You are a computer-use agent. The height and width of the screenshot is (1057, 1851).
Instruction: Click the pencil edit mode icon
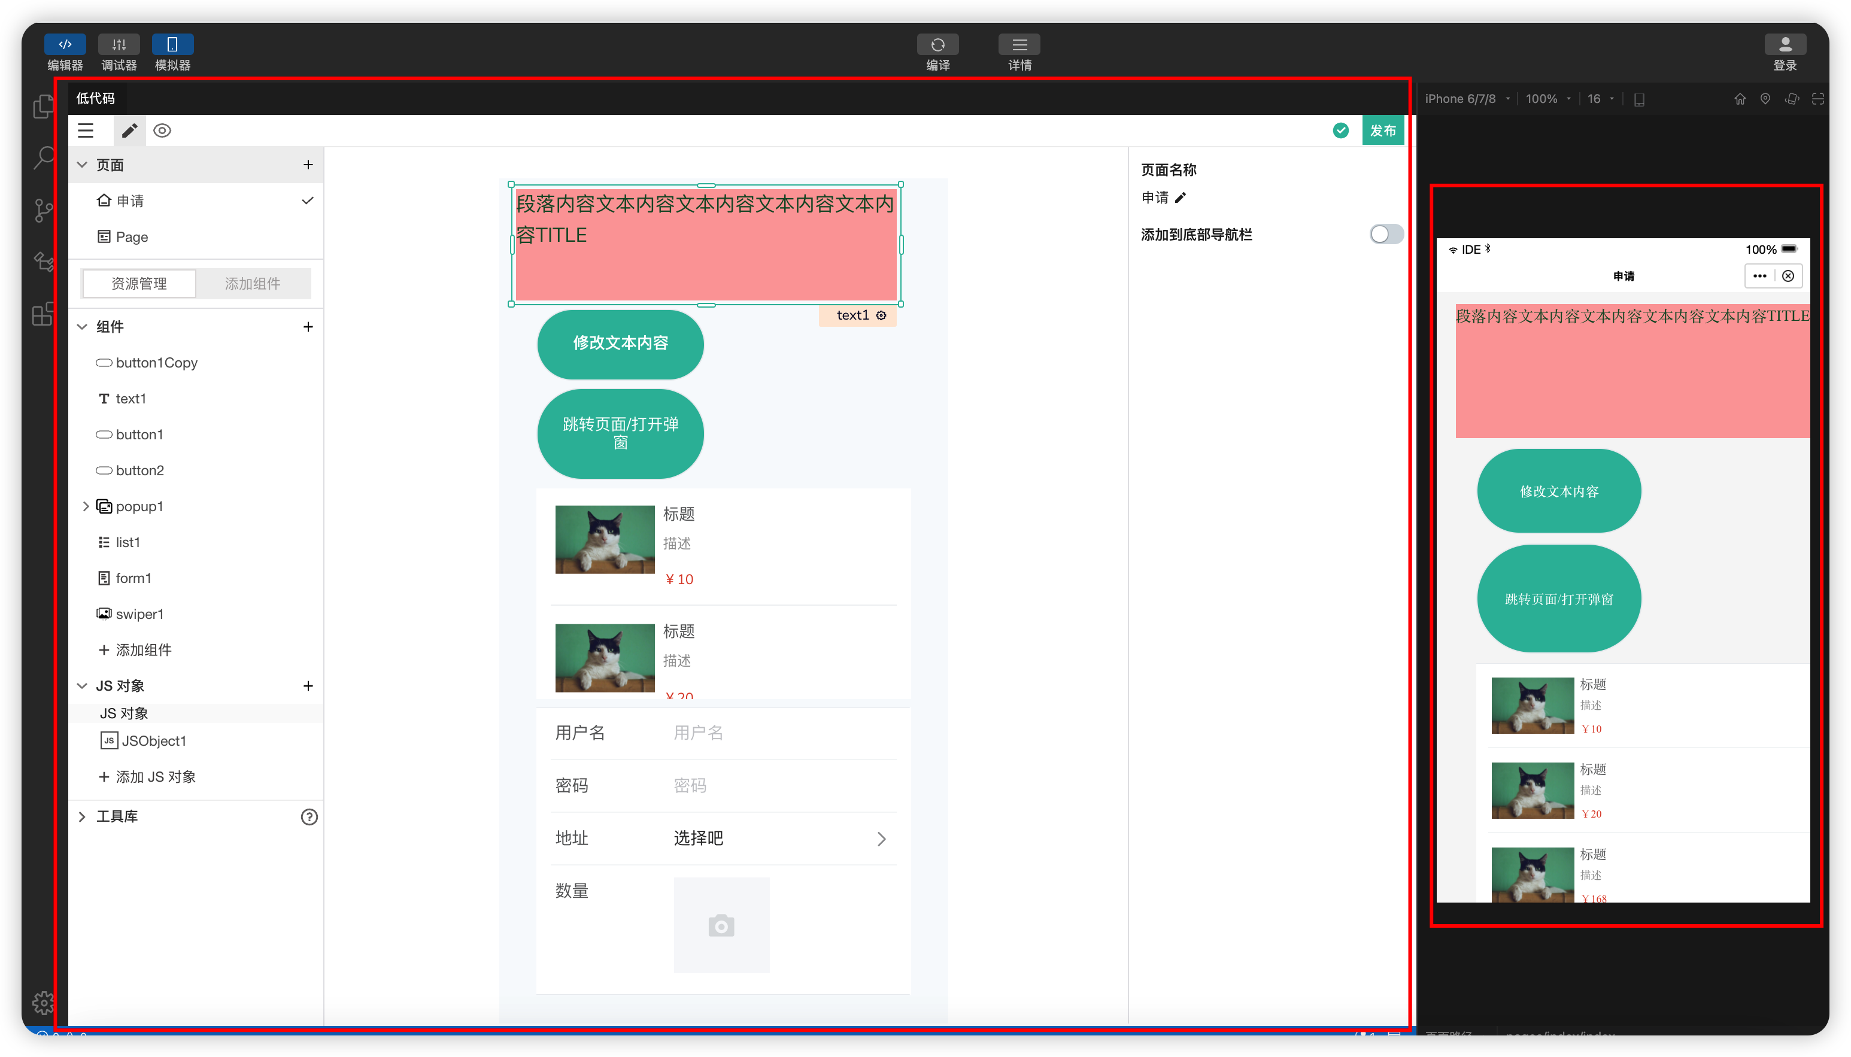129,130
